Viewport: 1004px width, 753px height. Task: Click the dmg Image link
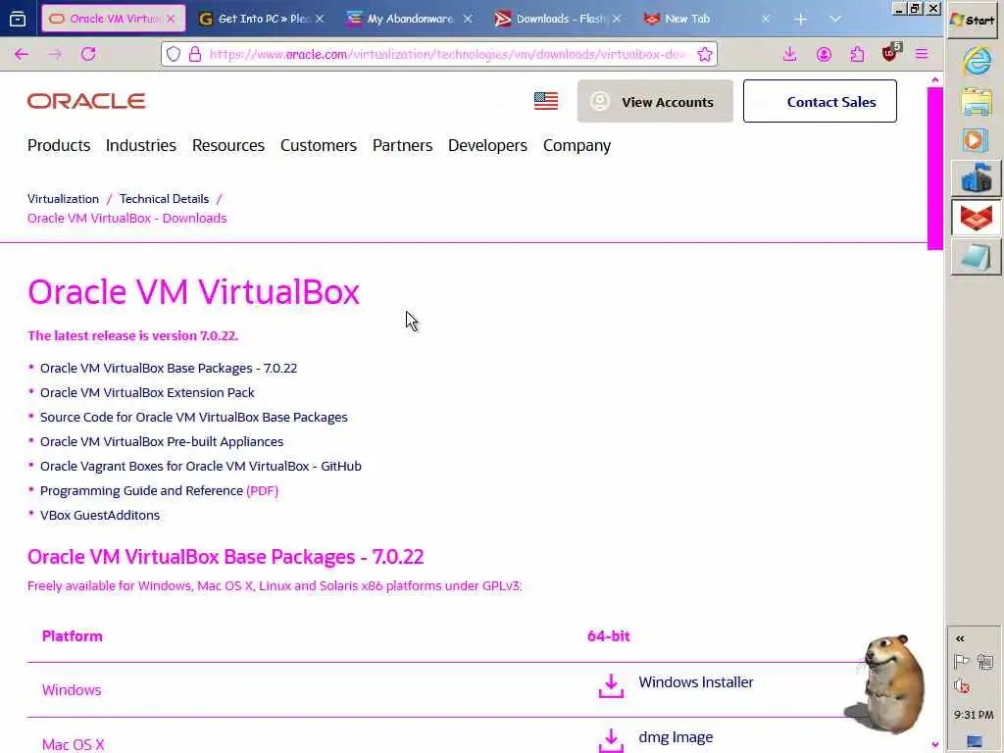tap(676, 737)
